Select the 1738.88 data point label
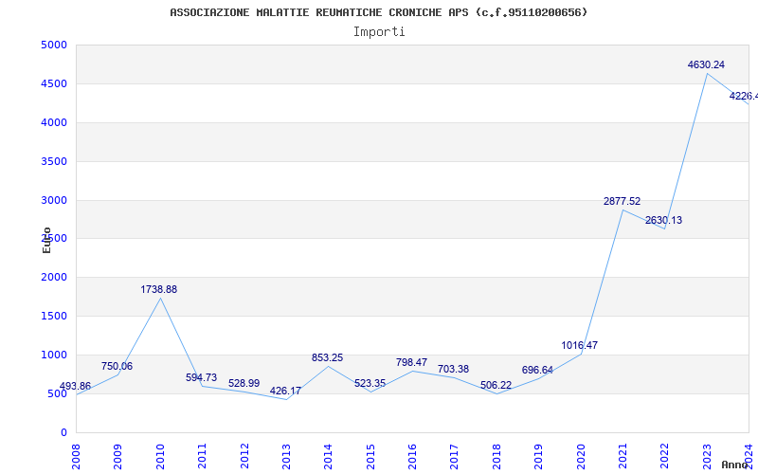 point(158,289)
